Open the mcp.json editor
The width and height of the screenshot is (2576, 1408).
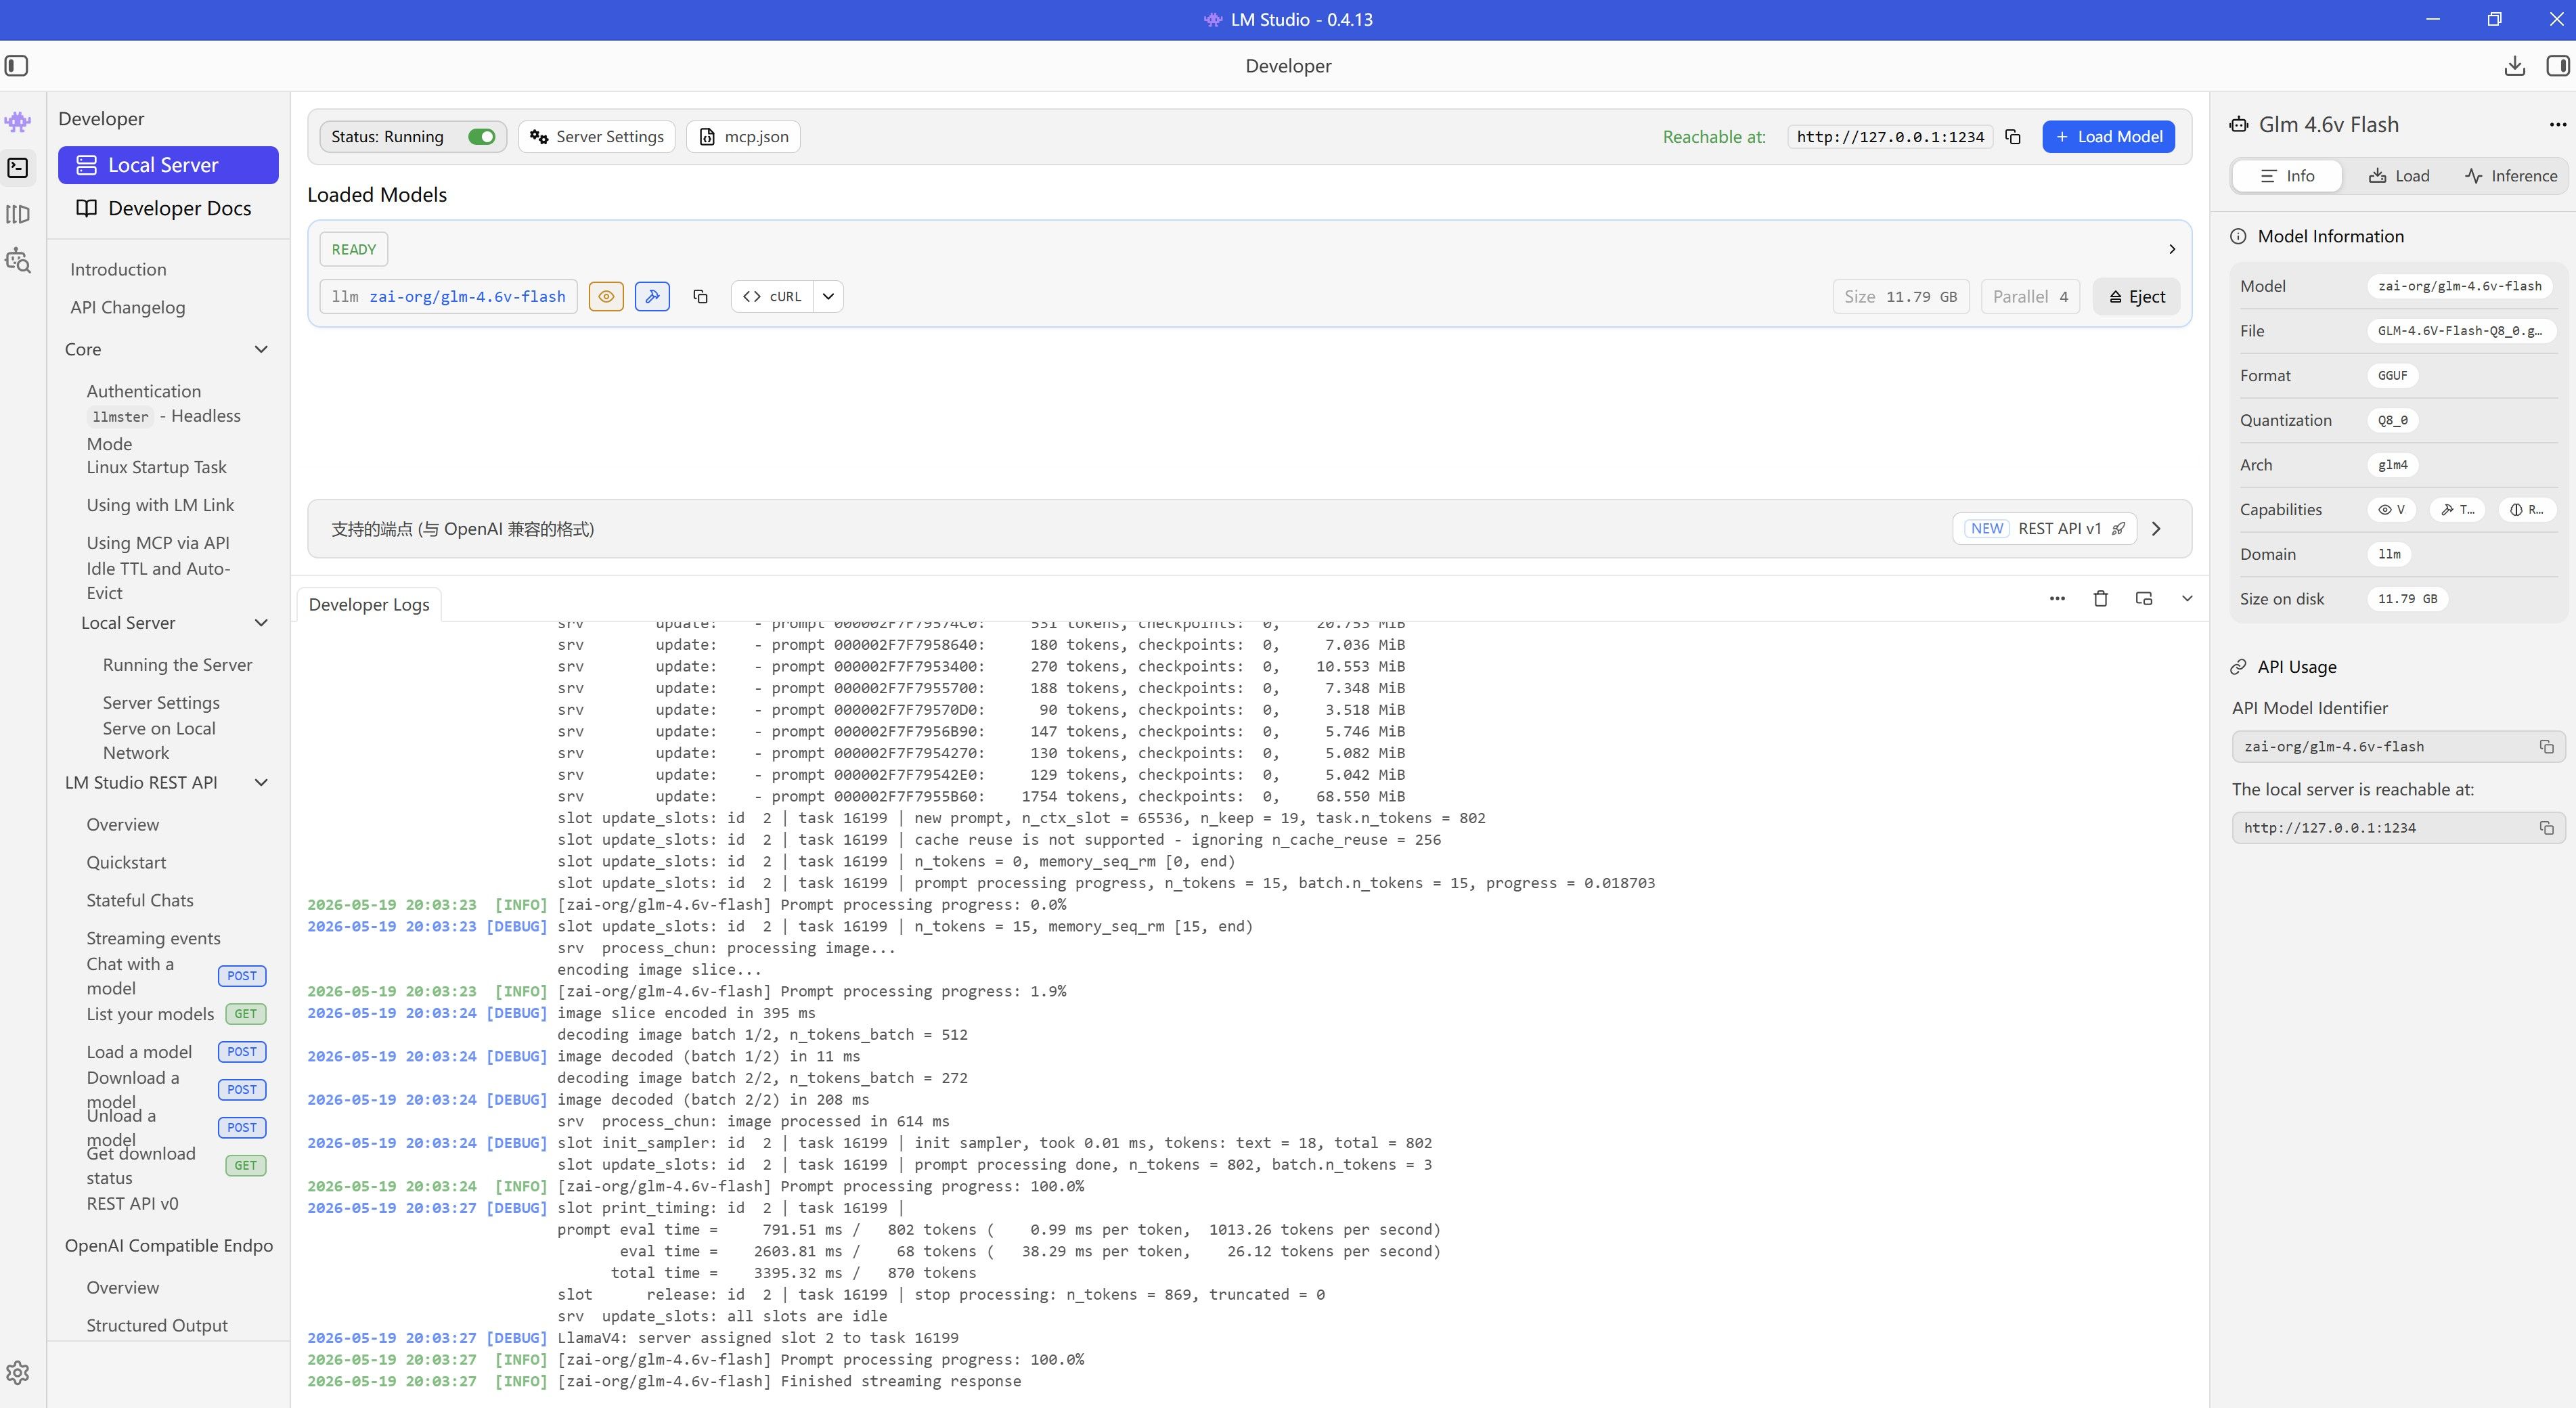coord(743,137)
